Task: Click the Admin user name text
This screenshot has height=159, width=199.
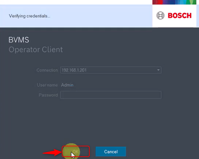Action: click(67, 85)
